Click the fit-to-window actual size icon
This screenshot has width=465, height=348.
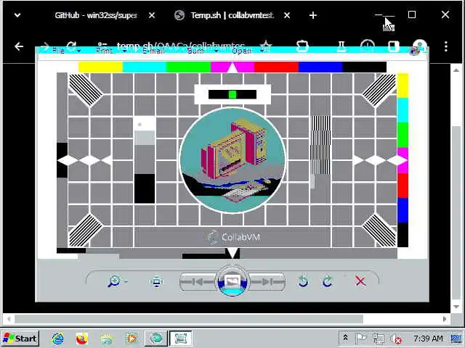click(156, 281)
